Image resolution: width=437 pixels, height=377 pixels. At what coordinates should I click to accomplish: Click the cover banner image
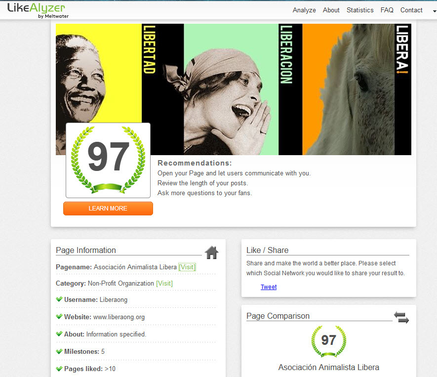(x=234, y=89)
